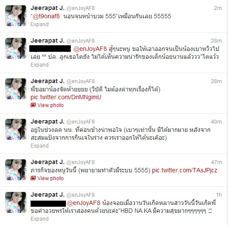Open the @t9onaf8 mention link

pos(46,16)
